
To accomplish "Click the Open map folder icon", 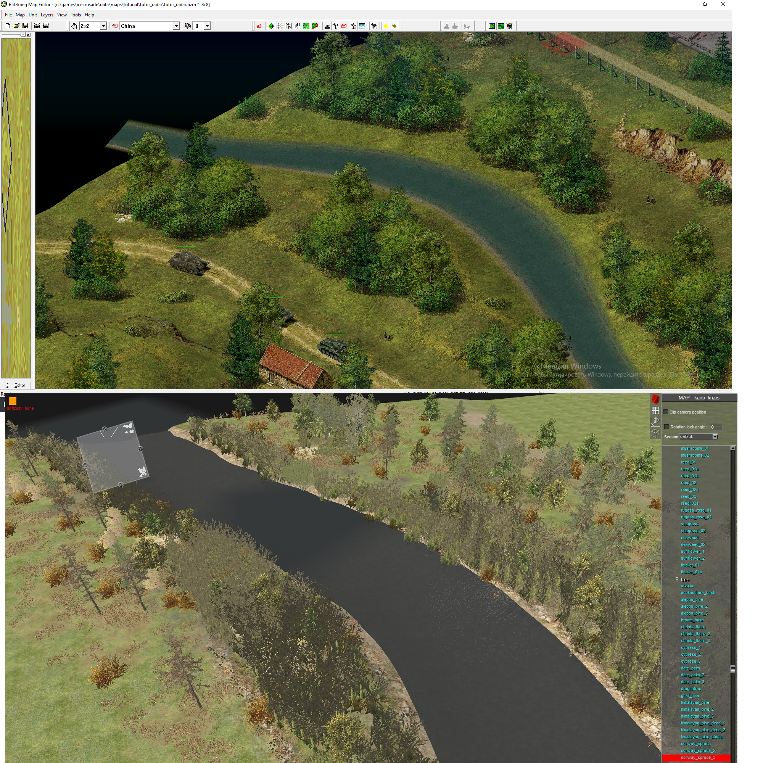I will point(16,26).
